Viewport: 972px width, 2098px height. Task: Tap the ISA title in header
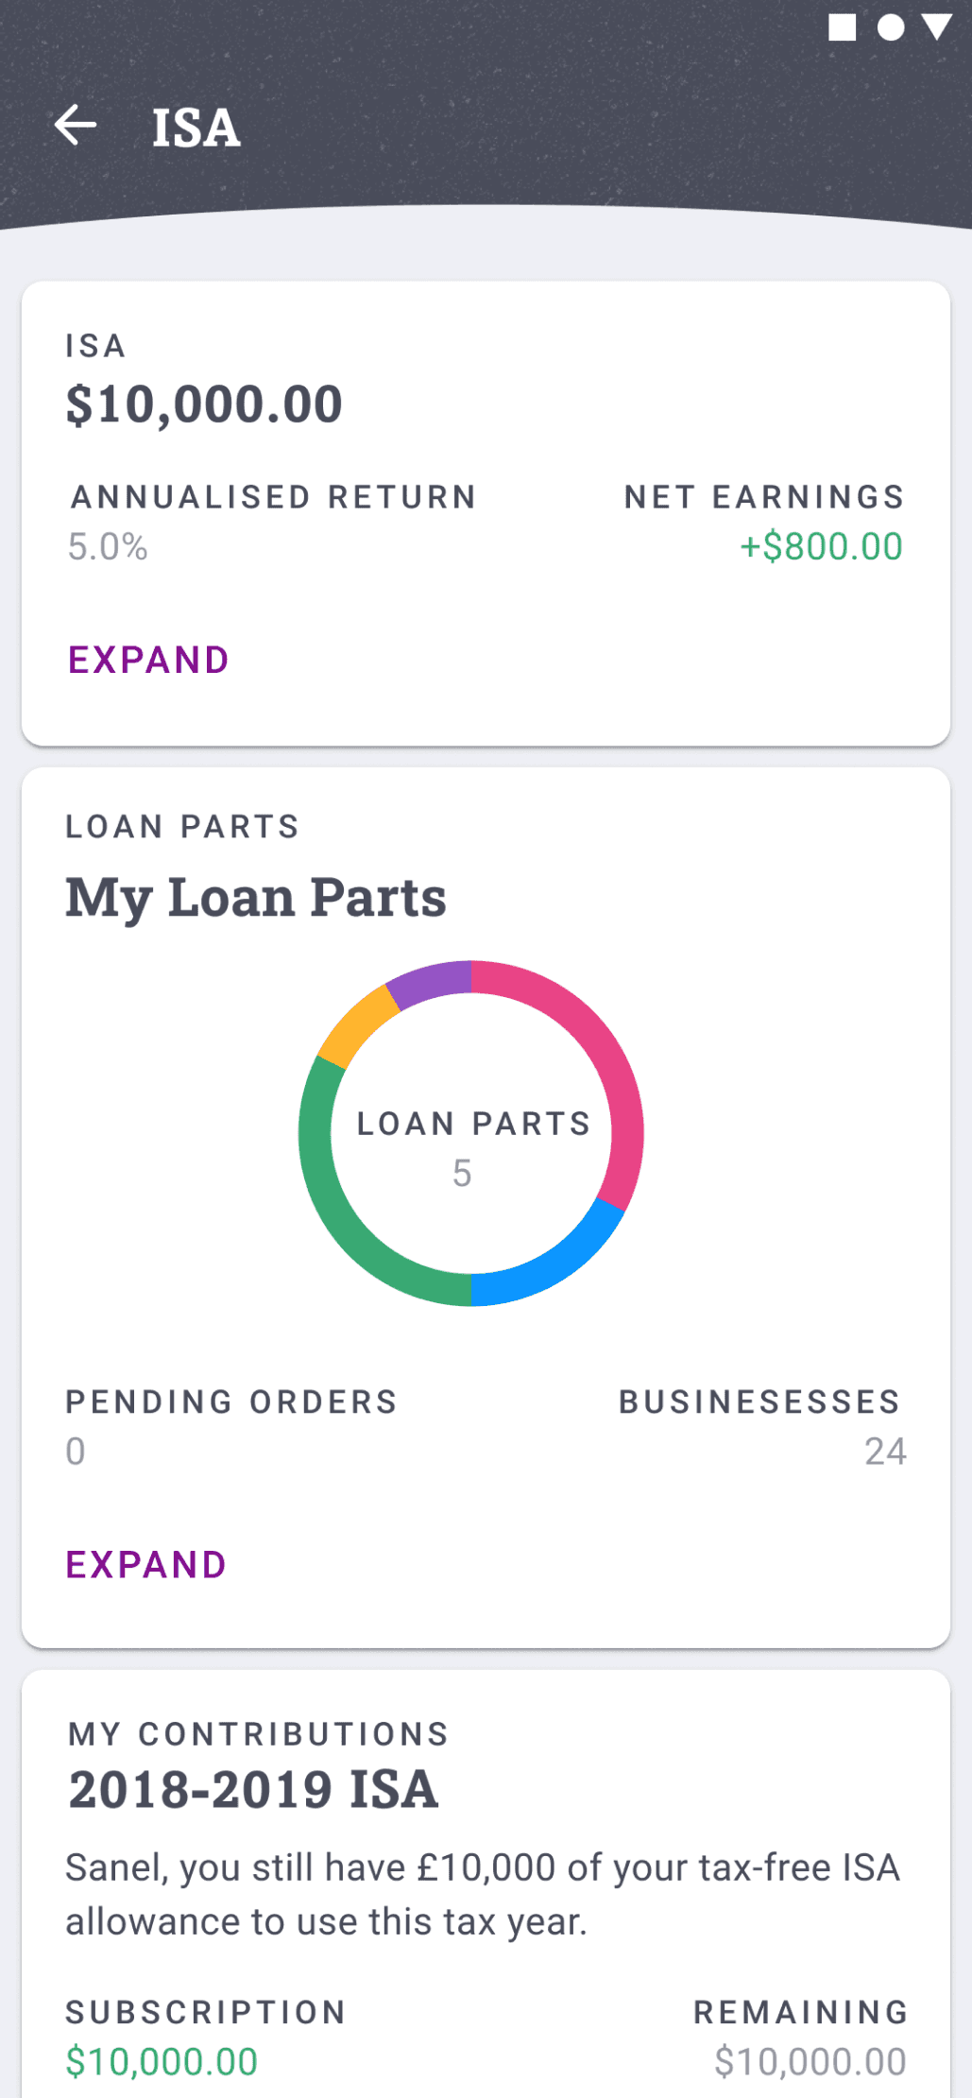click(196, 128)
